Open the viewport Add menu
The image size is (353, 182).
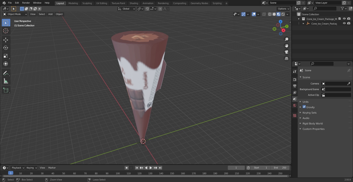tap(50, 14)
